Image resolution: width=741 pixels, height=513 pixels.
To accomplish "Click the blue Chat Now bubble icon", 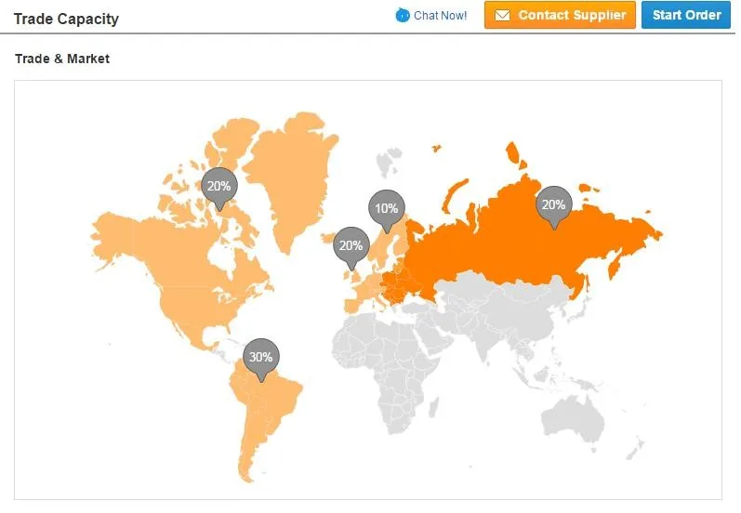I will click(x=403, y=15).
